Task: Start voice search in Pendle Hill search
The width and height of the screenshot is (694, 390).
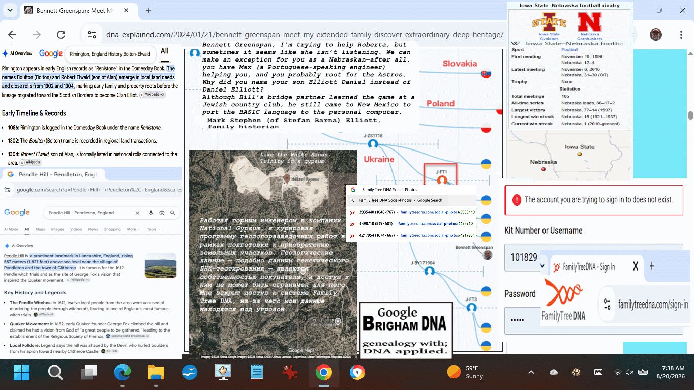Action: pos(151,213)
